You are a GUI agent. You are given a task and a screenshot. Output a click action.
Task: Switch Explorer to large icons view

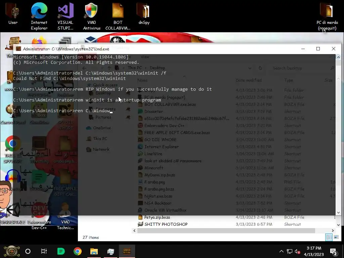336,237
